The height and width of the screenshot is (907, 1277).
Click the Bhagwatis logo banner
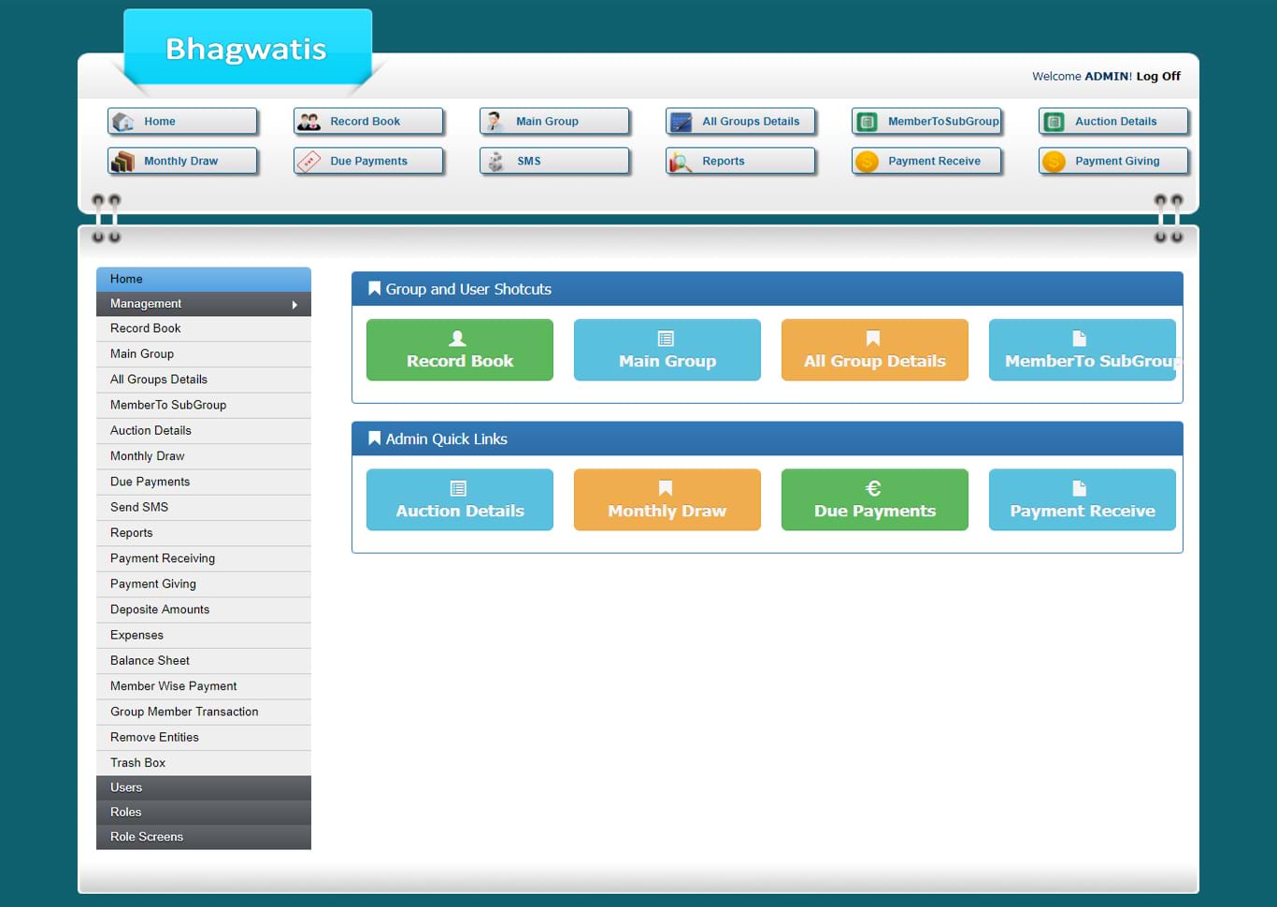click(x=247, y=49)
